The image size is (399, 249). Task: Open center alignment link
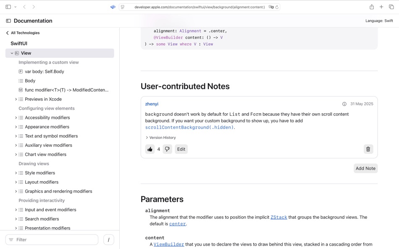178,224
